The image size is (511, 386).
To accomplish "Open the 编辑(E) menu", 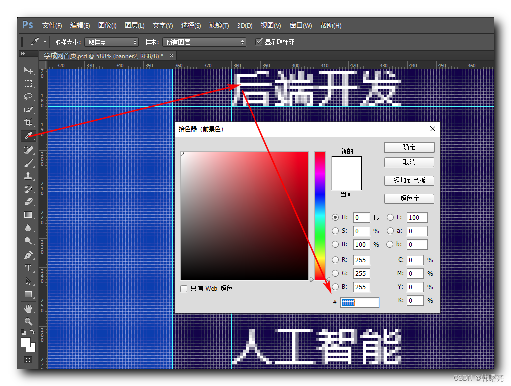I will tap(80, 26).
